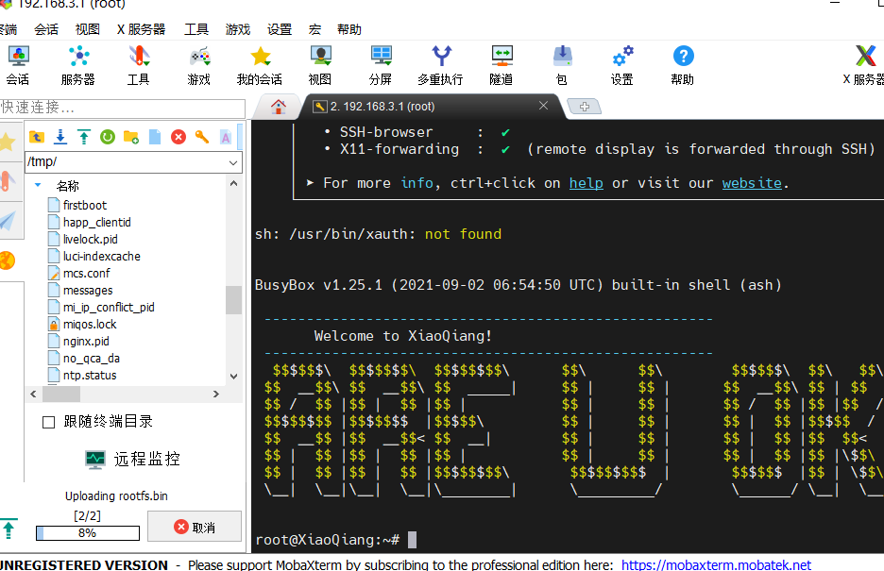This screenshot has width=884, height=571.
Task: Close the 192.168.3.1 (root) session tab
Action: (543, 106)
